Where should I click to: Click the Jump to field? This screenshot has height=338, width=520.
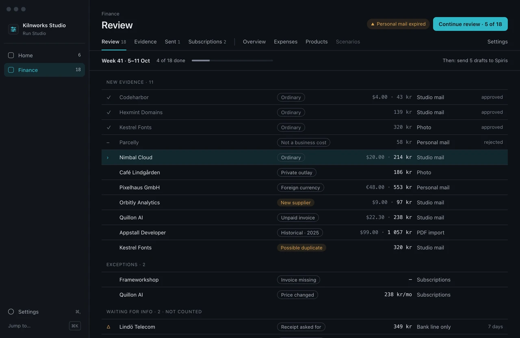pos(44,326)
